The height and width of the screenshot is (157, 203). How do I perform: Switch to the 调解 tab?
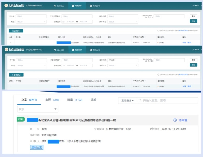(93, 100)
